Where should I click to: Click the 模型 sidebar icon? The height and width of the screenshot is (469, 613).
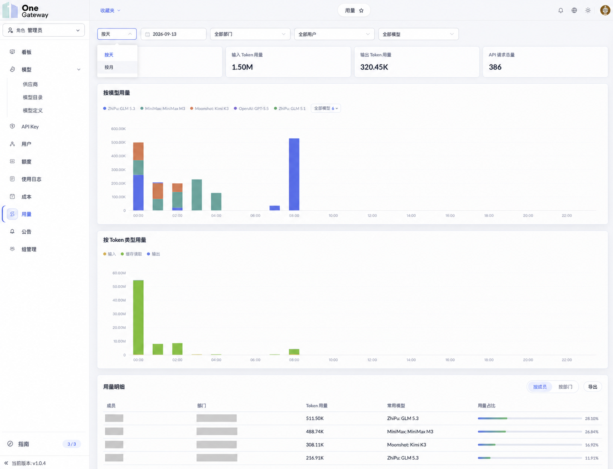pos(12,69)
